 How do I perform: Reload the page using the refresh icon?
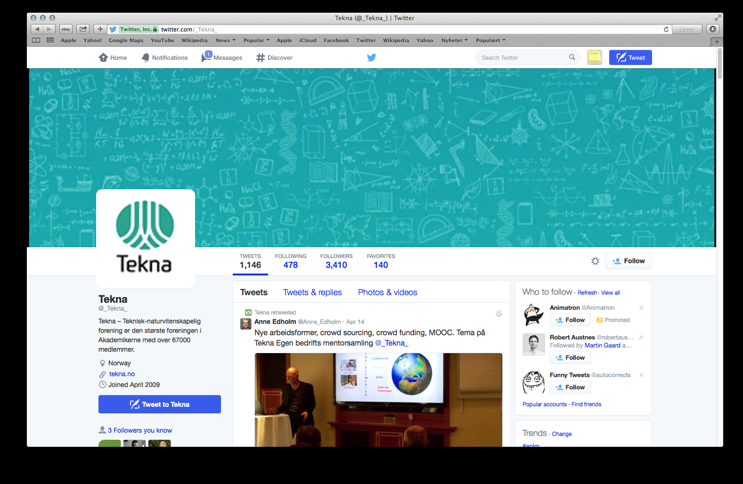click(666, 29)
